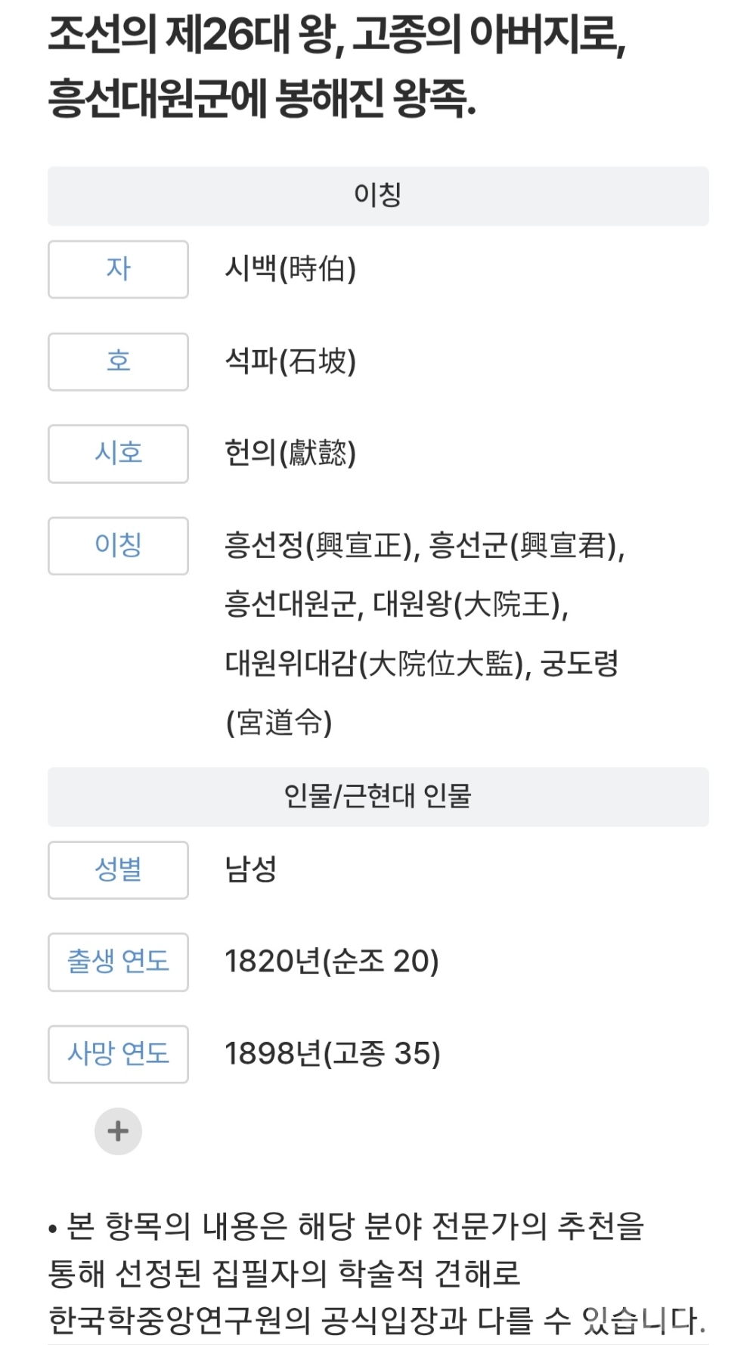Click the birth year 1820년(순조 20)

point(332,962)
